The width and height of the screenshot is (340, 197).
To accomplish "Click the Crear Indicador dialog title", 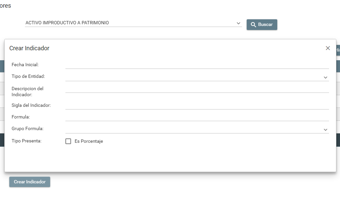I will [x=29, y=48].
